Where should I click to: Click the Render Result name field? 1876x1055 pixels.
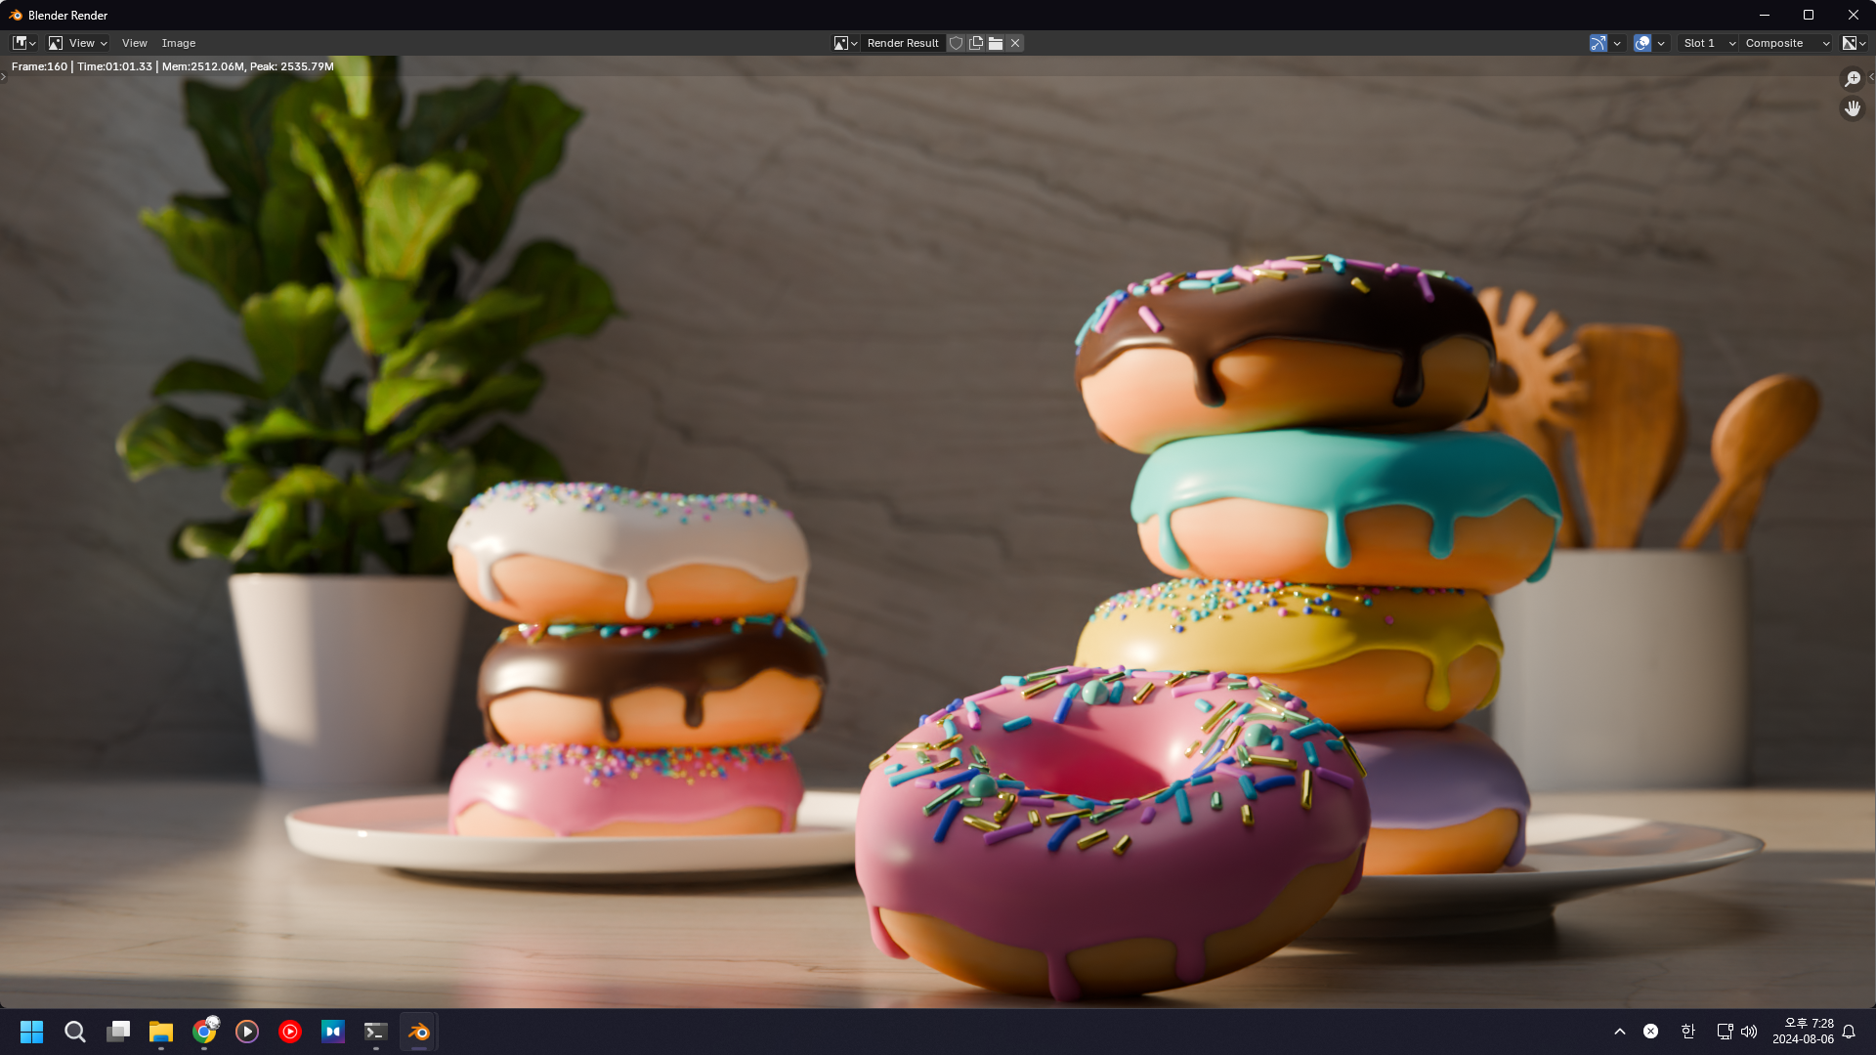click(902, 43)
